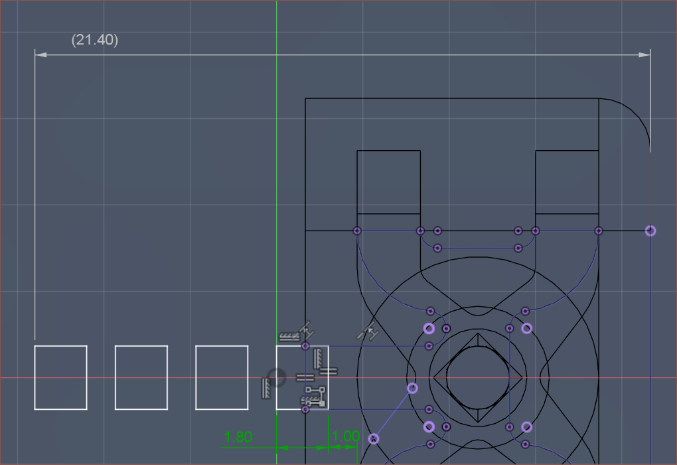Click constraint glyph above highlighted square's top corner point
The width and height of the screenshot is (677, 465).
coord(306,329)
